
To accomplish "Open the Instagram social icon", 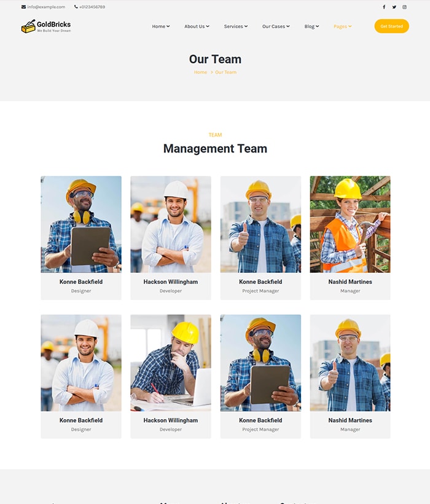I will tap(404, 7).
